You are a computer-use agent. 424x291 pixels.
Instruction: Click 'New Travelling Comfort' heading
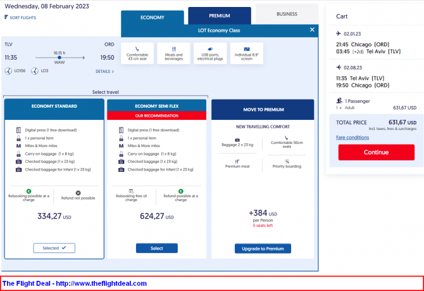click(x=263, y=127)
